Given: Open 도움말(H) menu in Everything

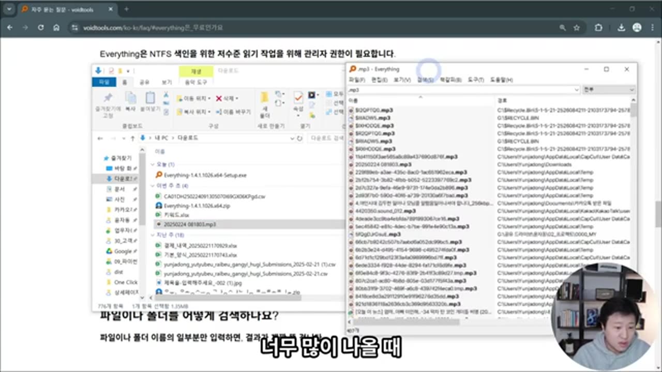Looking at the screenshot, I should click(x=501, y=80).
